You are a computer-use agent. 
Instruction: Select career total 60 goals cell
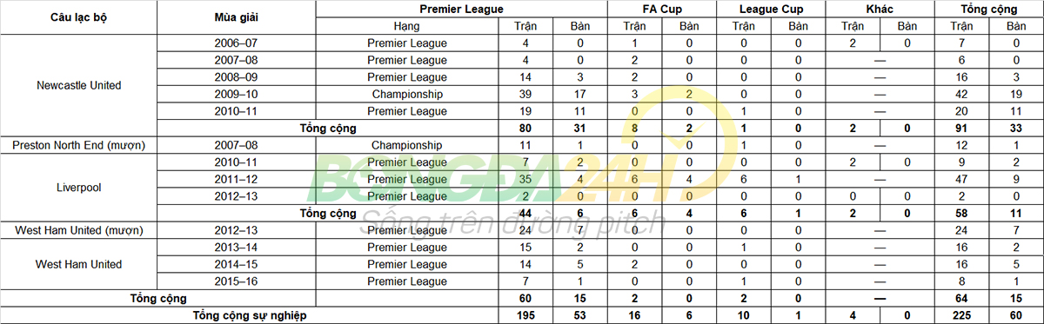pos(1016,314)
